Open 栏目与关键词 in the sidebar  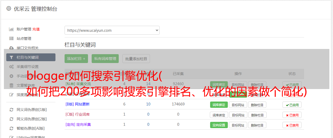point(31,57)
